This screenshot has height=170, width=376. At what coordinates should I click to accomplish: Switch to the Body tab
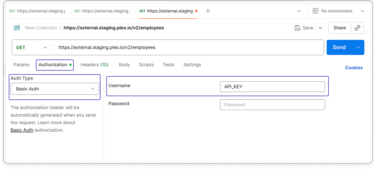124,65
